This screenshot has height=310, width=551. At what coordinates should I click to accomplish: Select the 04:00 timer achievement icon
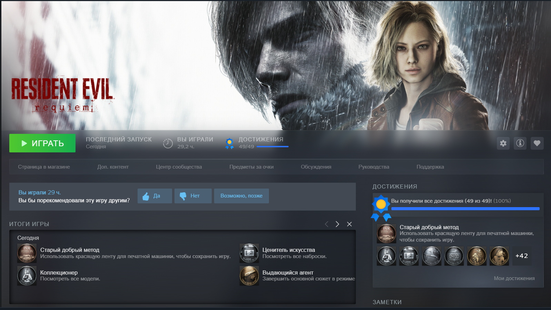[x=454, y=256]
